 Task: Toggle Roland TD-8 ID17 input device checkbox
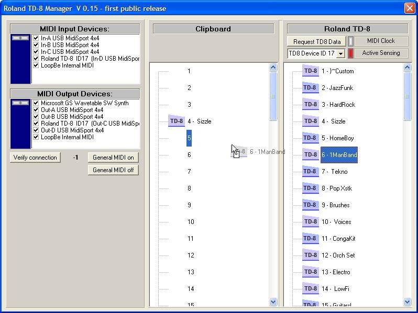[x=36, y=58]
